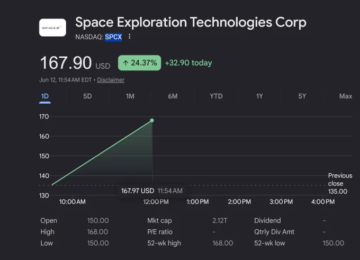Click the green up-arrow percentage badge
Viewport: 360px width, 260px height.
(139, 62)
